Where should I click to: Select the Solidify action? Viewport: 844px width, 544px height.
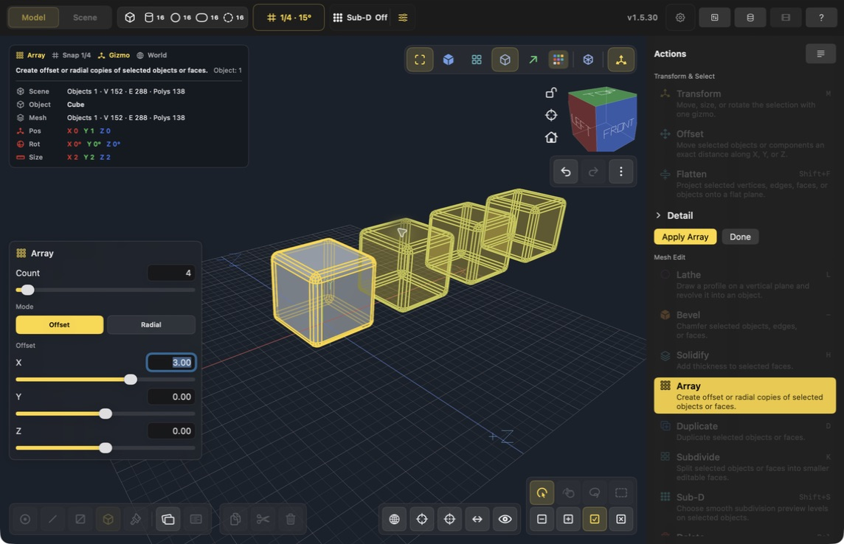tap(744, 360)
